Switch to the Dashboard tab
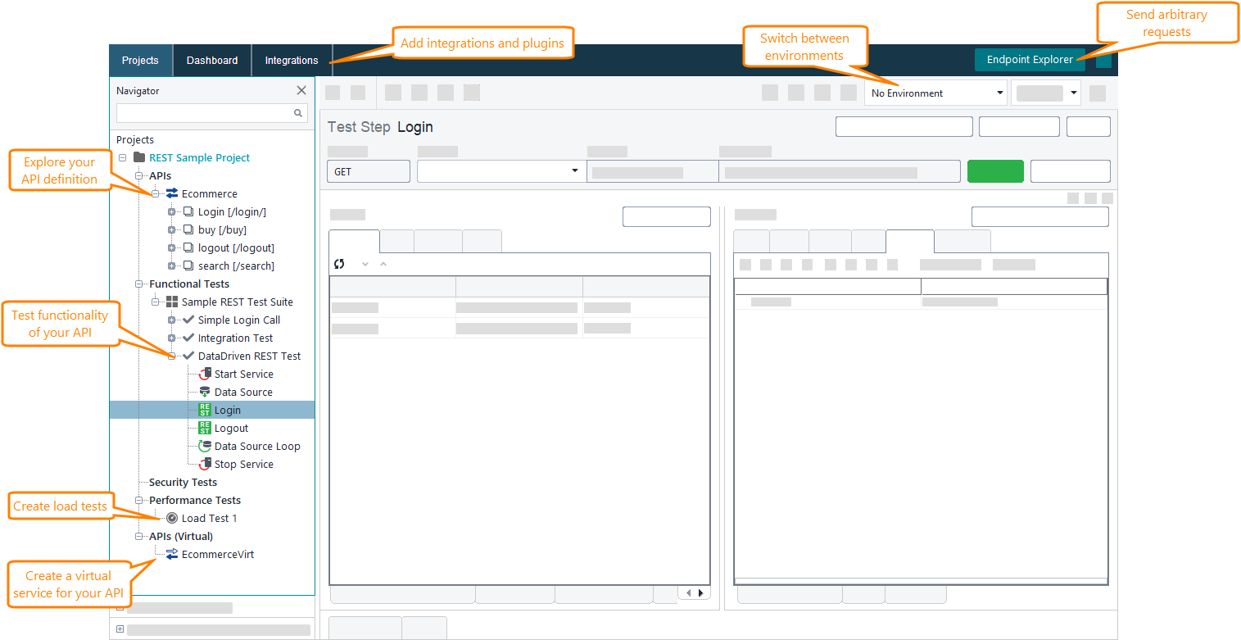The height and width of the screenshot is (640, 1241). click(211, 60)
